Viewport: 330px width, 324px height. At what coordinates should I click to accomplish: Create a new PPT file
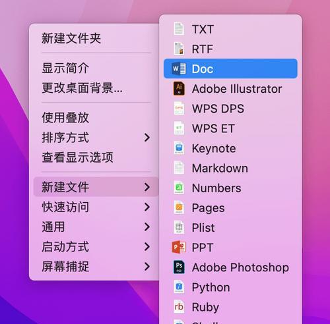(x=230, y=248)
